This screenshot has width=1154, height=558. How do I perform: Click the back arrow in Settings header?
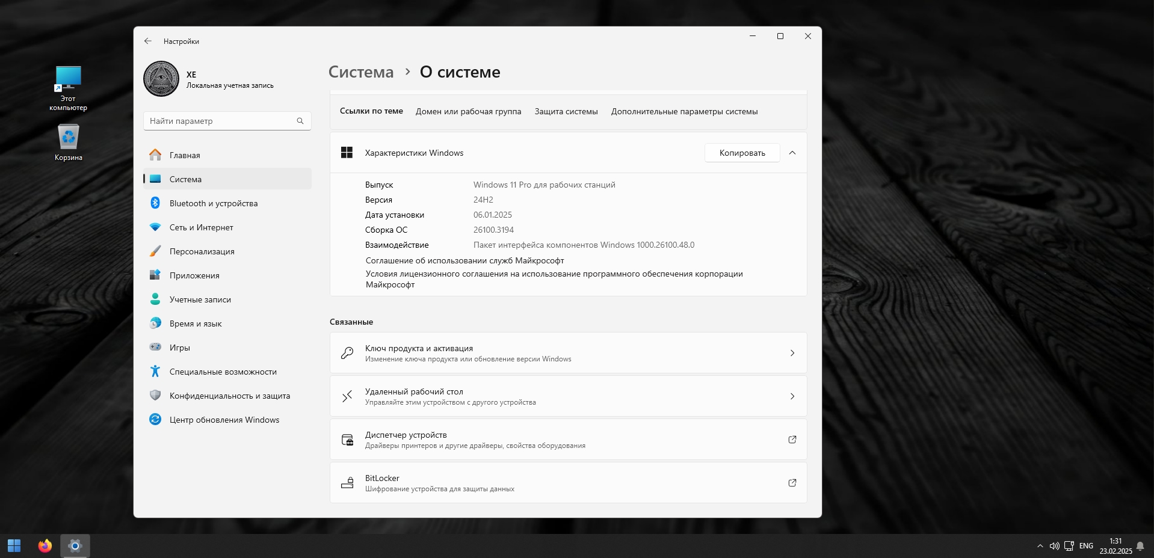point(148,41)
